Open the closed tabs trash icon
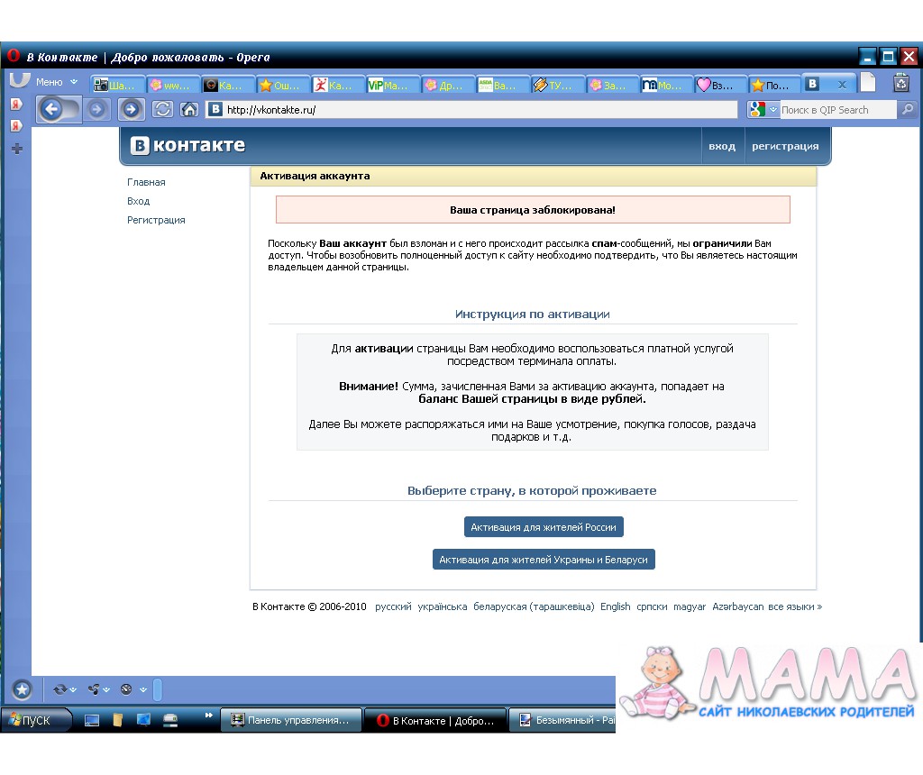Viewport: 923px width, 775px height. [x=900, y=83]
